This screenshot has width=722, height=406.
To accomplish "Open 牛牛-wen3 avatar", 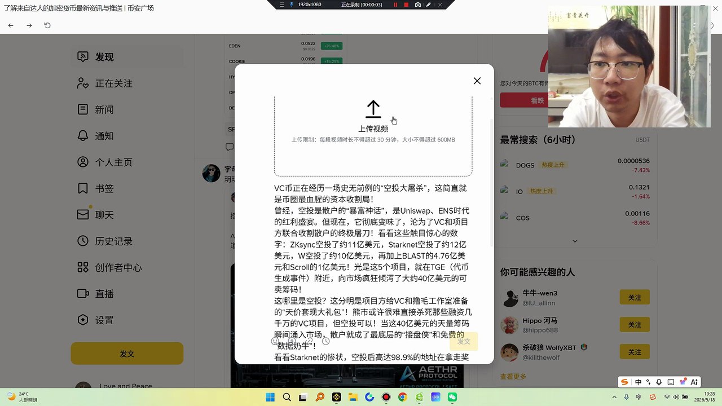I will tap(510, 298).
